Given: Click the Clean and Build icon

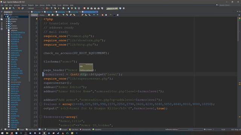Looking at the screenshot, I should [55, 8].
